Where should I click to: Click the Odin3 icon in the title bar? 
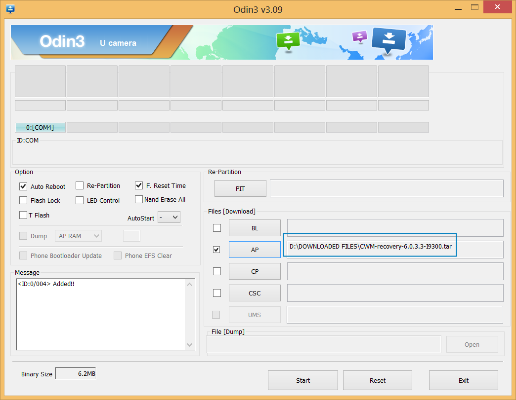(10, 8)
